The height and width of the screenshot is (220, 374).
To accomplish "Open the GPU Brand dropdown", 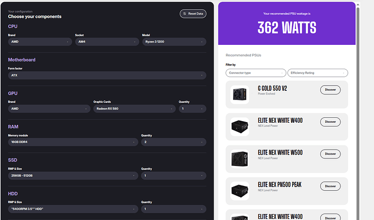I will (x=49, y=109).
